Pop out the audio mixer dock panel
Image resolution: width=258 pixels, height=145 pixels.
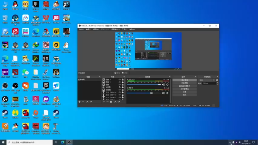click(x=170, y=77)
